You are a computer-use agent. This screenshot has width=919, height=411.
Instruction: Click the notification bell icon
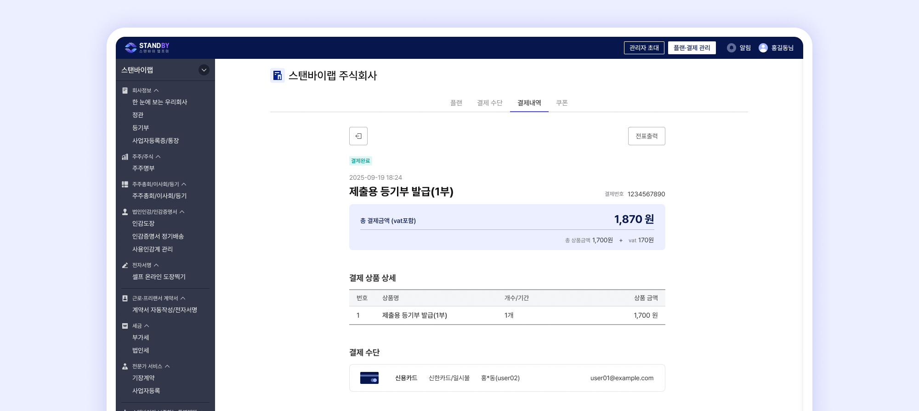731,48
